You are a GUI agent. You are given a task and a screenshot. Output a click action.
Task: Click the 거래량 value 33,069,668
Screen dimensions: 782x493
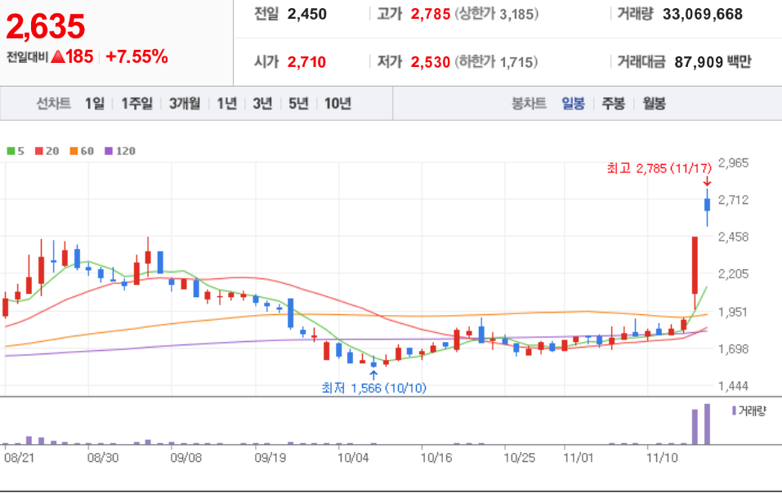[702, 15]
